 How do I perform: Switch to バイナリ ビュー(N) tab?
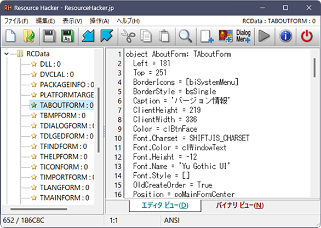pos(240,206)
